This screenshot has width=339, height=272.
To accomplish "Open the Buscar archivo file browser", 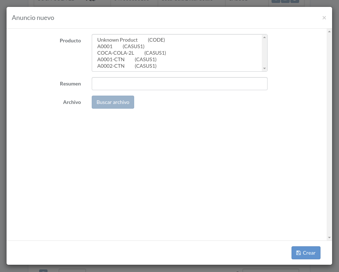I will [x=113, y=102].
